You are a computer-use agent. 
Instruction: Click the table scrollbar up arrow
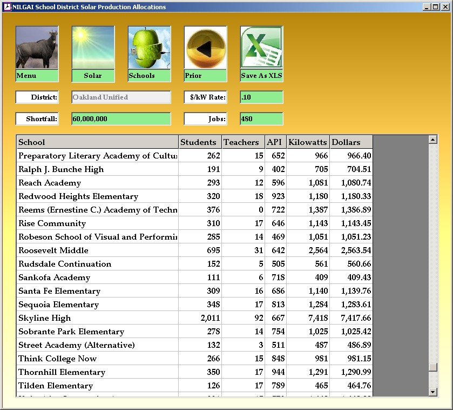click(x=432, y=140)
